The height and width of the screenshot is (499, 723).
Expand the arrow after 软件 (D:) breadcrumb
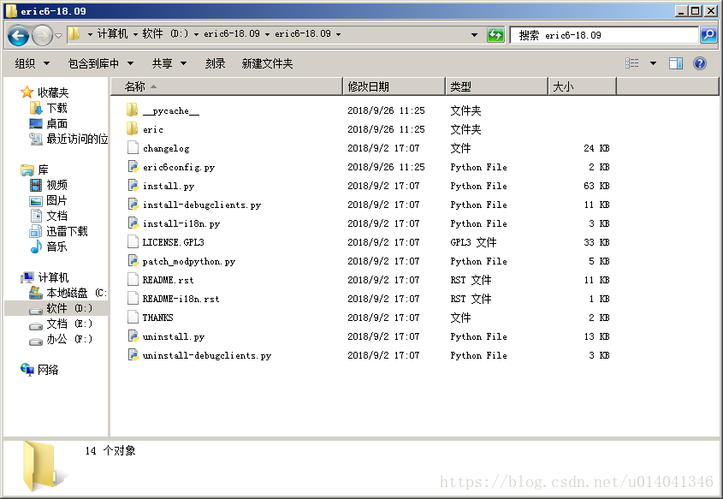[197, 34]
